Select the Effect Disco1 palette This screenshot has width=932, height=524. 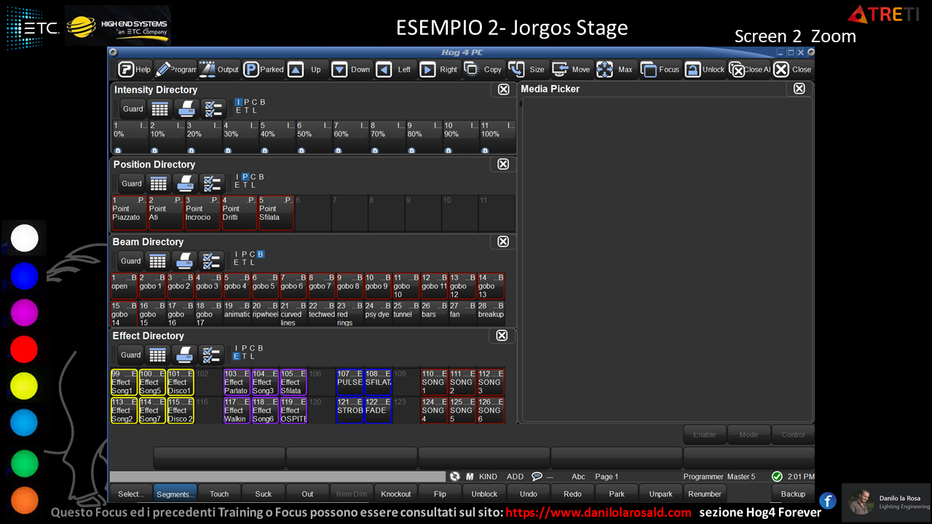[181, 382]
